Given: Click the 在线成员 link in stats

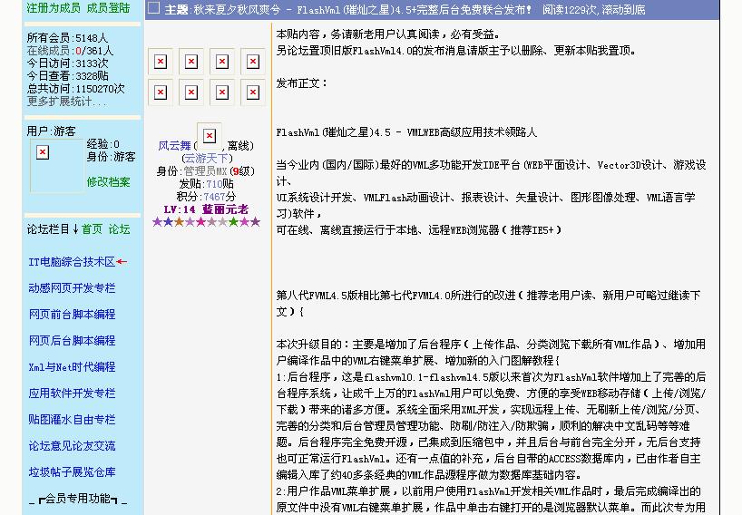Looking at the screenshot, I should coord(48,51).
